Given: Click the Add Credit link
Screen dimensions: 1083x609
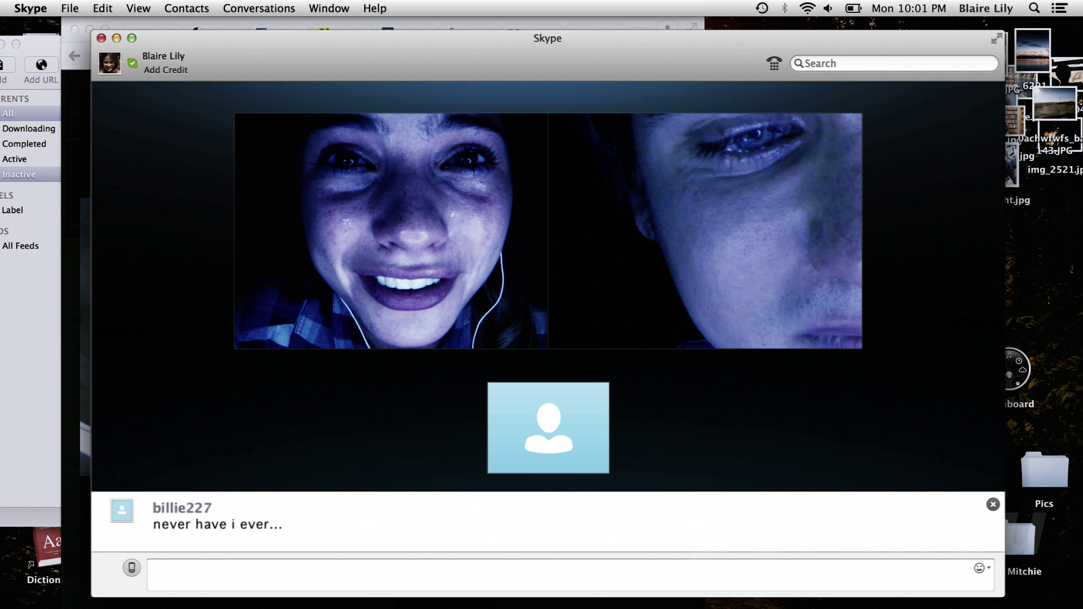Looking at the screenshot, I should point(165,70).
